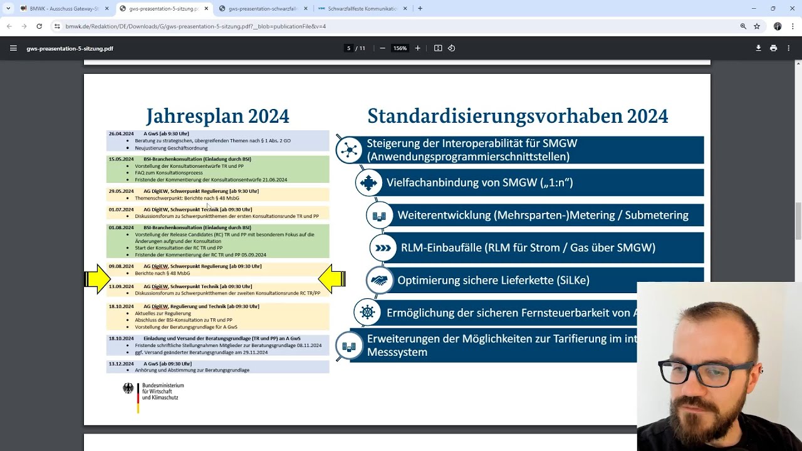Click 15.05.2024 BSI-Branchenkonsultation entry
This screenshot has width=802, height=451.
[217, 169]
